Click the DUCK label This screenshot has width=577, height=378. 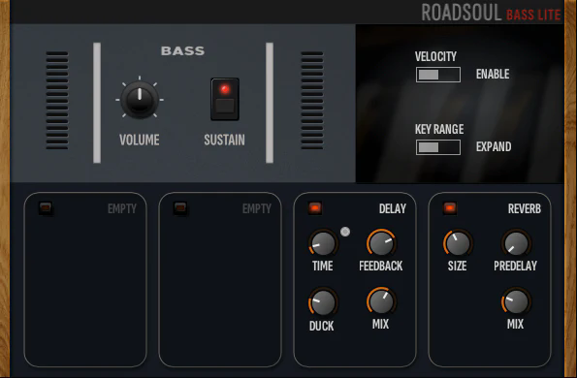click(x=322, y=327)
